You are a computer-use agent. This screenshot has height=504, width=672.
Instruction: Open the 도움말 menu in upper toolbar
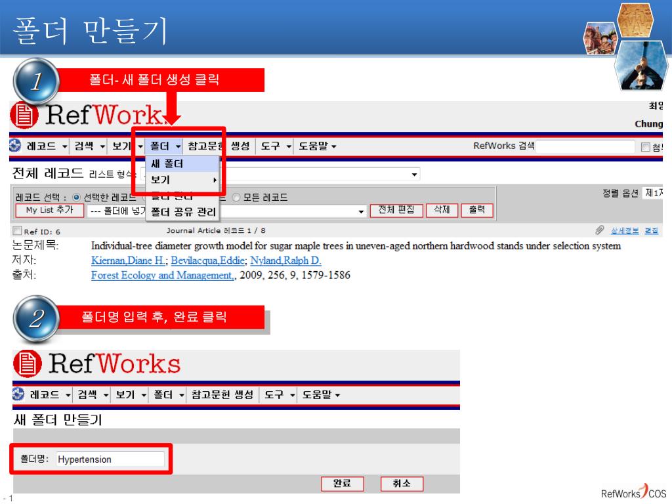pos(317,146)
